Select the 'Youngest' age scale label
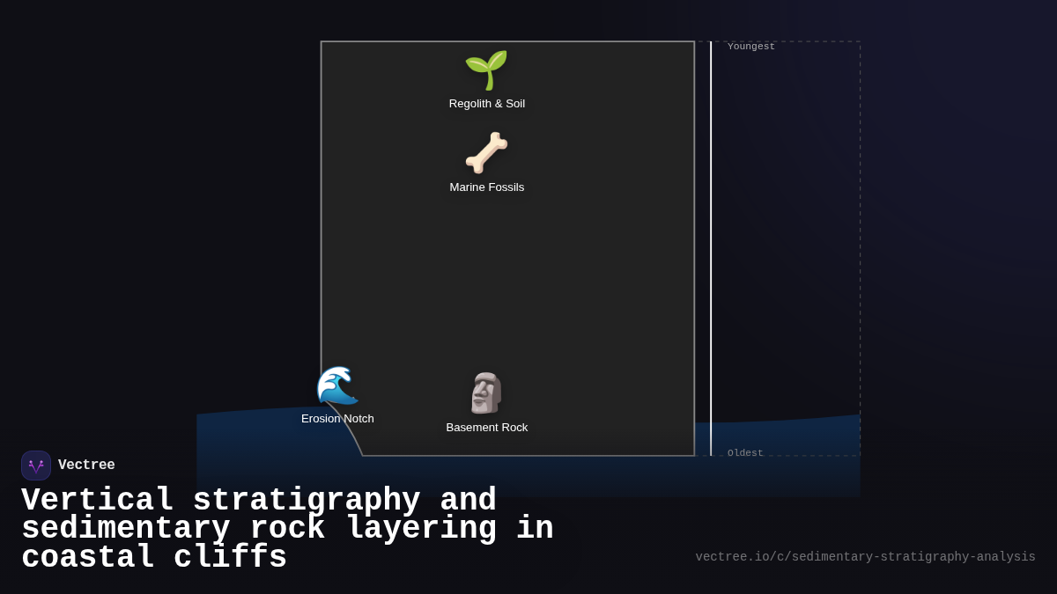 point(750,47)
